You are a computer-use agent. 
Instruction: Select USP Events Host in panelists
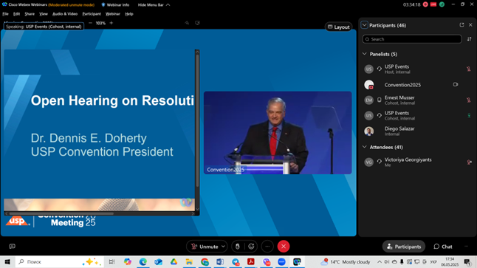[x=416, y=69]
